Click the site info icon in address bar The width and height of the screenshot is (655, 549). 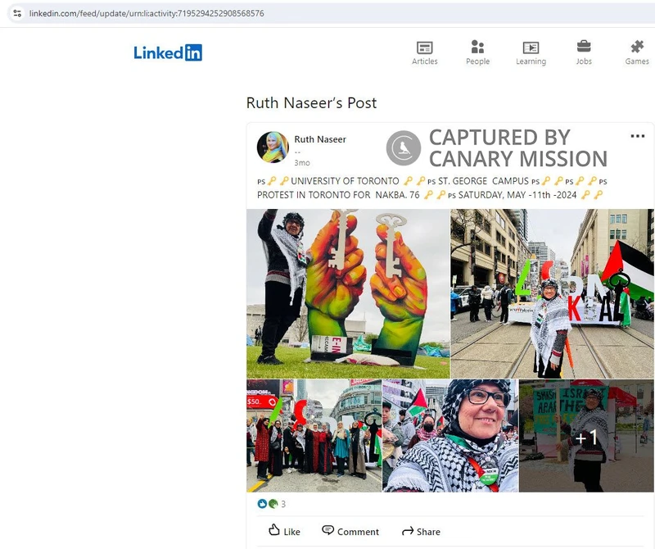pyautogui.click(x=17, y=13)
